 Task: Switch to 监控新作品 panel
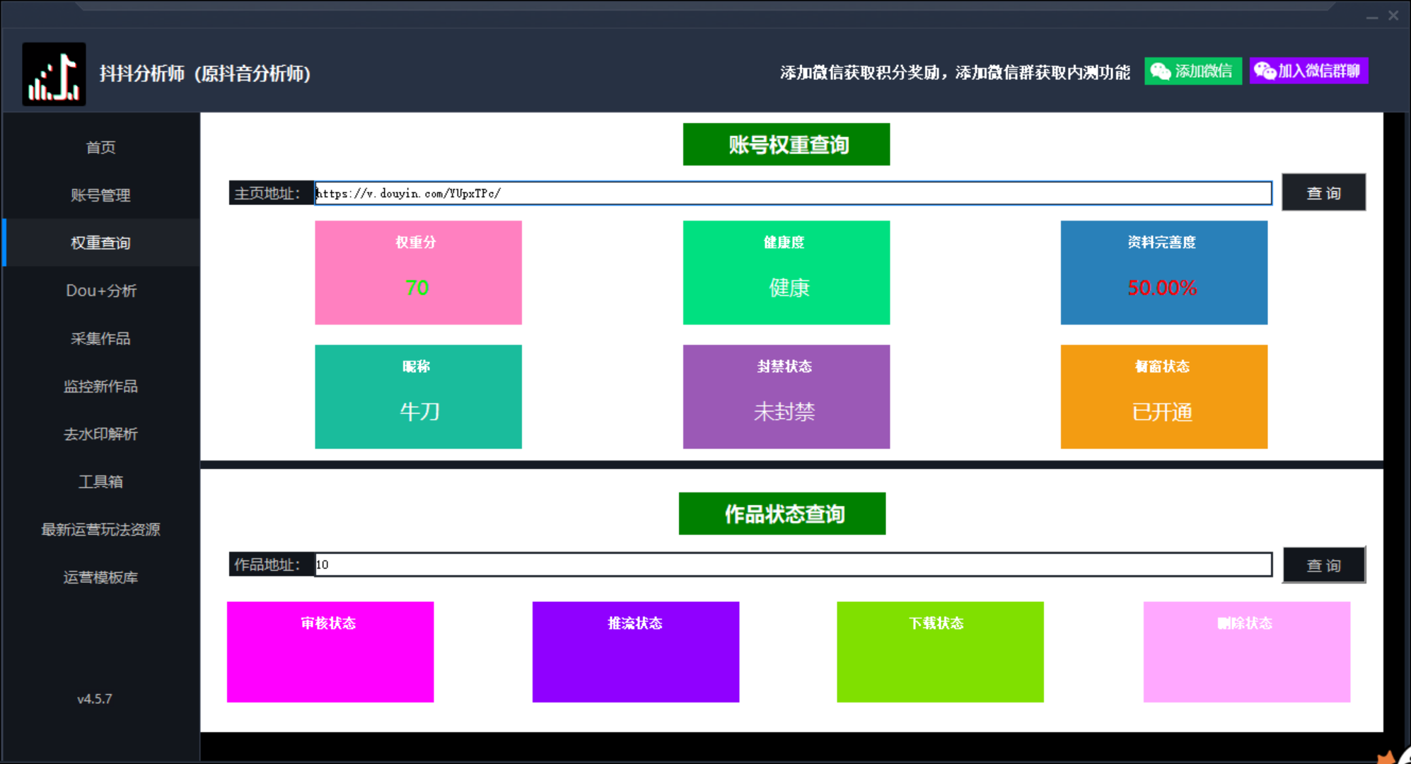click(101, 386)
